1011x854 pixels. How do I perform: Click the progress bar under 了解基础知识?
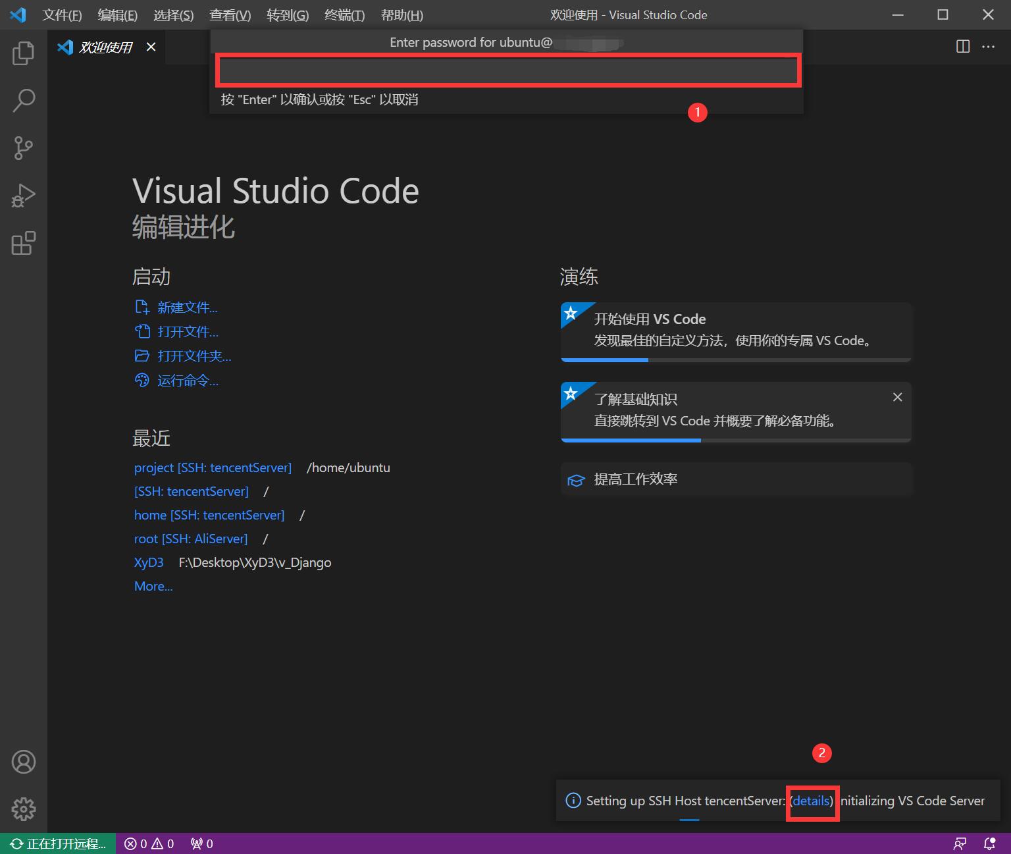(x=736, y=440)
